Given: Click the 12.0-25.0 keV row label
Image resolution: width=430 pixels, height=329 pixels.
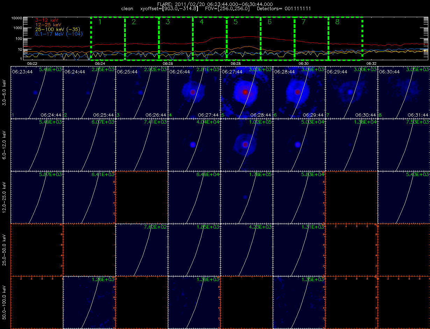Looking at the screenshot, I should [x=4, y=197].
